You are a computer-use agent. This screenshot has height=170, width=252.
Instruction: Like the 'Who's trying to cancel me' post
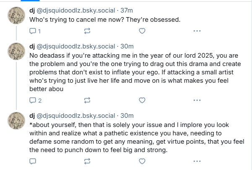[142, 31]
